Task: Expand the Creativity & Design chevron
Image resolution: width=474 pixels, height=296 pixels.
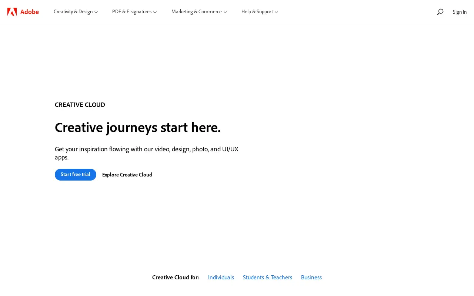Action: pyautogui.click(x=96, y=12)
